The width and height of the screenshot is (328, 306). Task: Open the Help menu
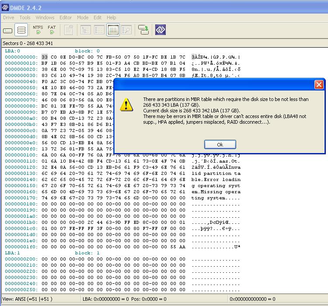(x=111, y=17)
